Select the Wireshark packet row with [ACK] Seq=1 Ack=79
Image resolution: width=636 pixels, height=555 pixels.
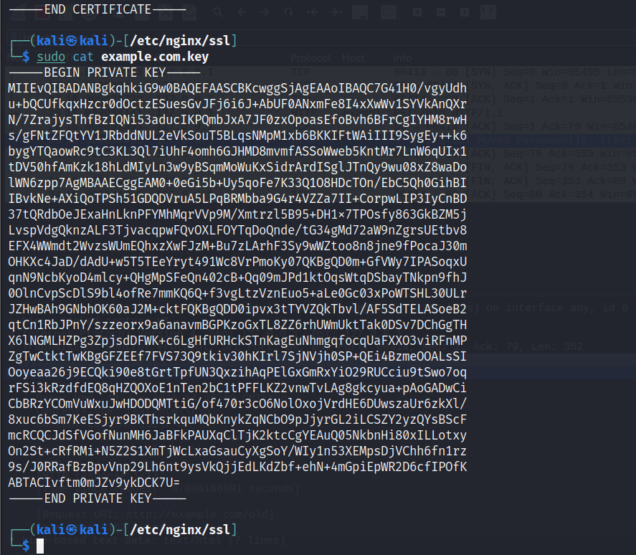click(321, 127)
